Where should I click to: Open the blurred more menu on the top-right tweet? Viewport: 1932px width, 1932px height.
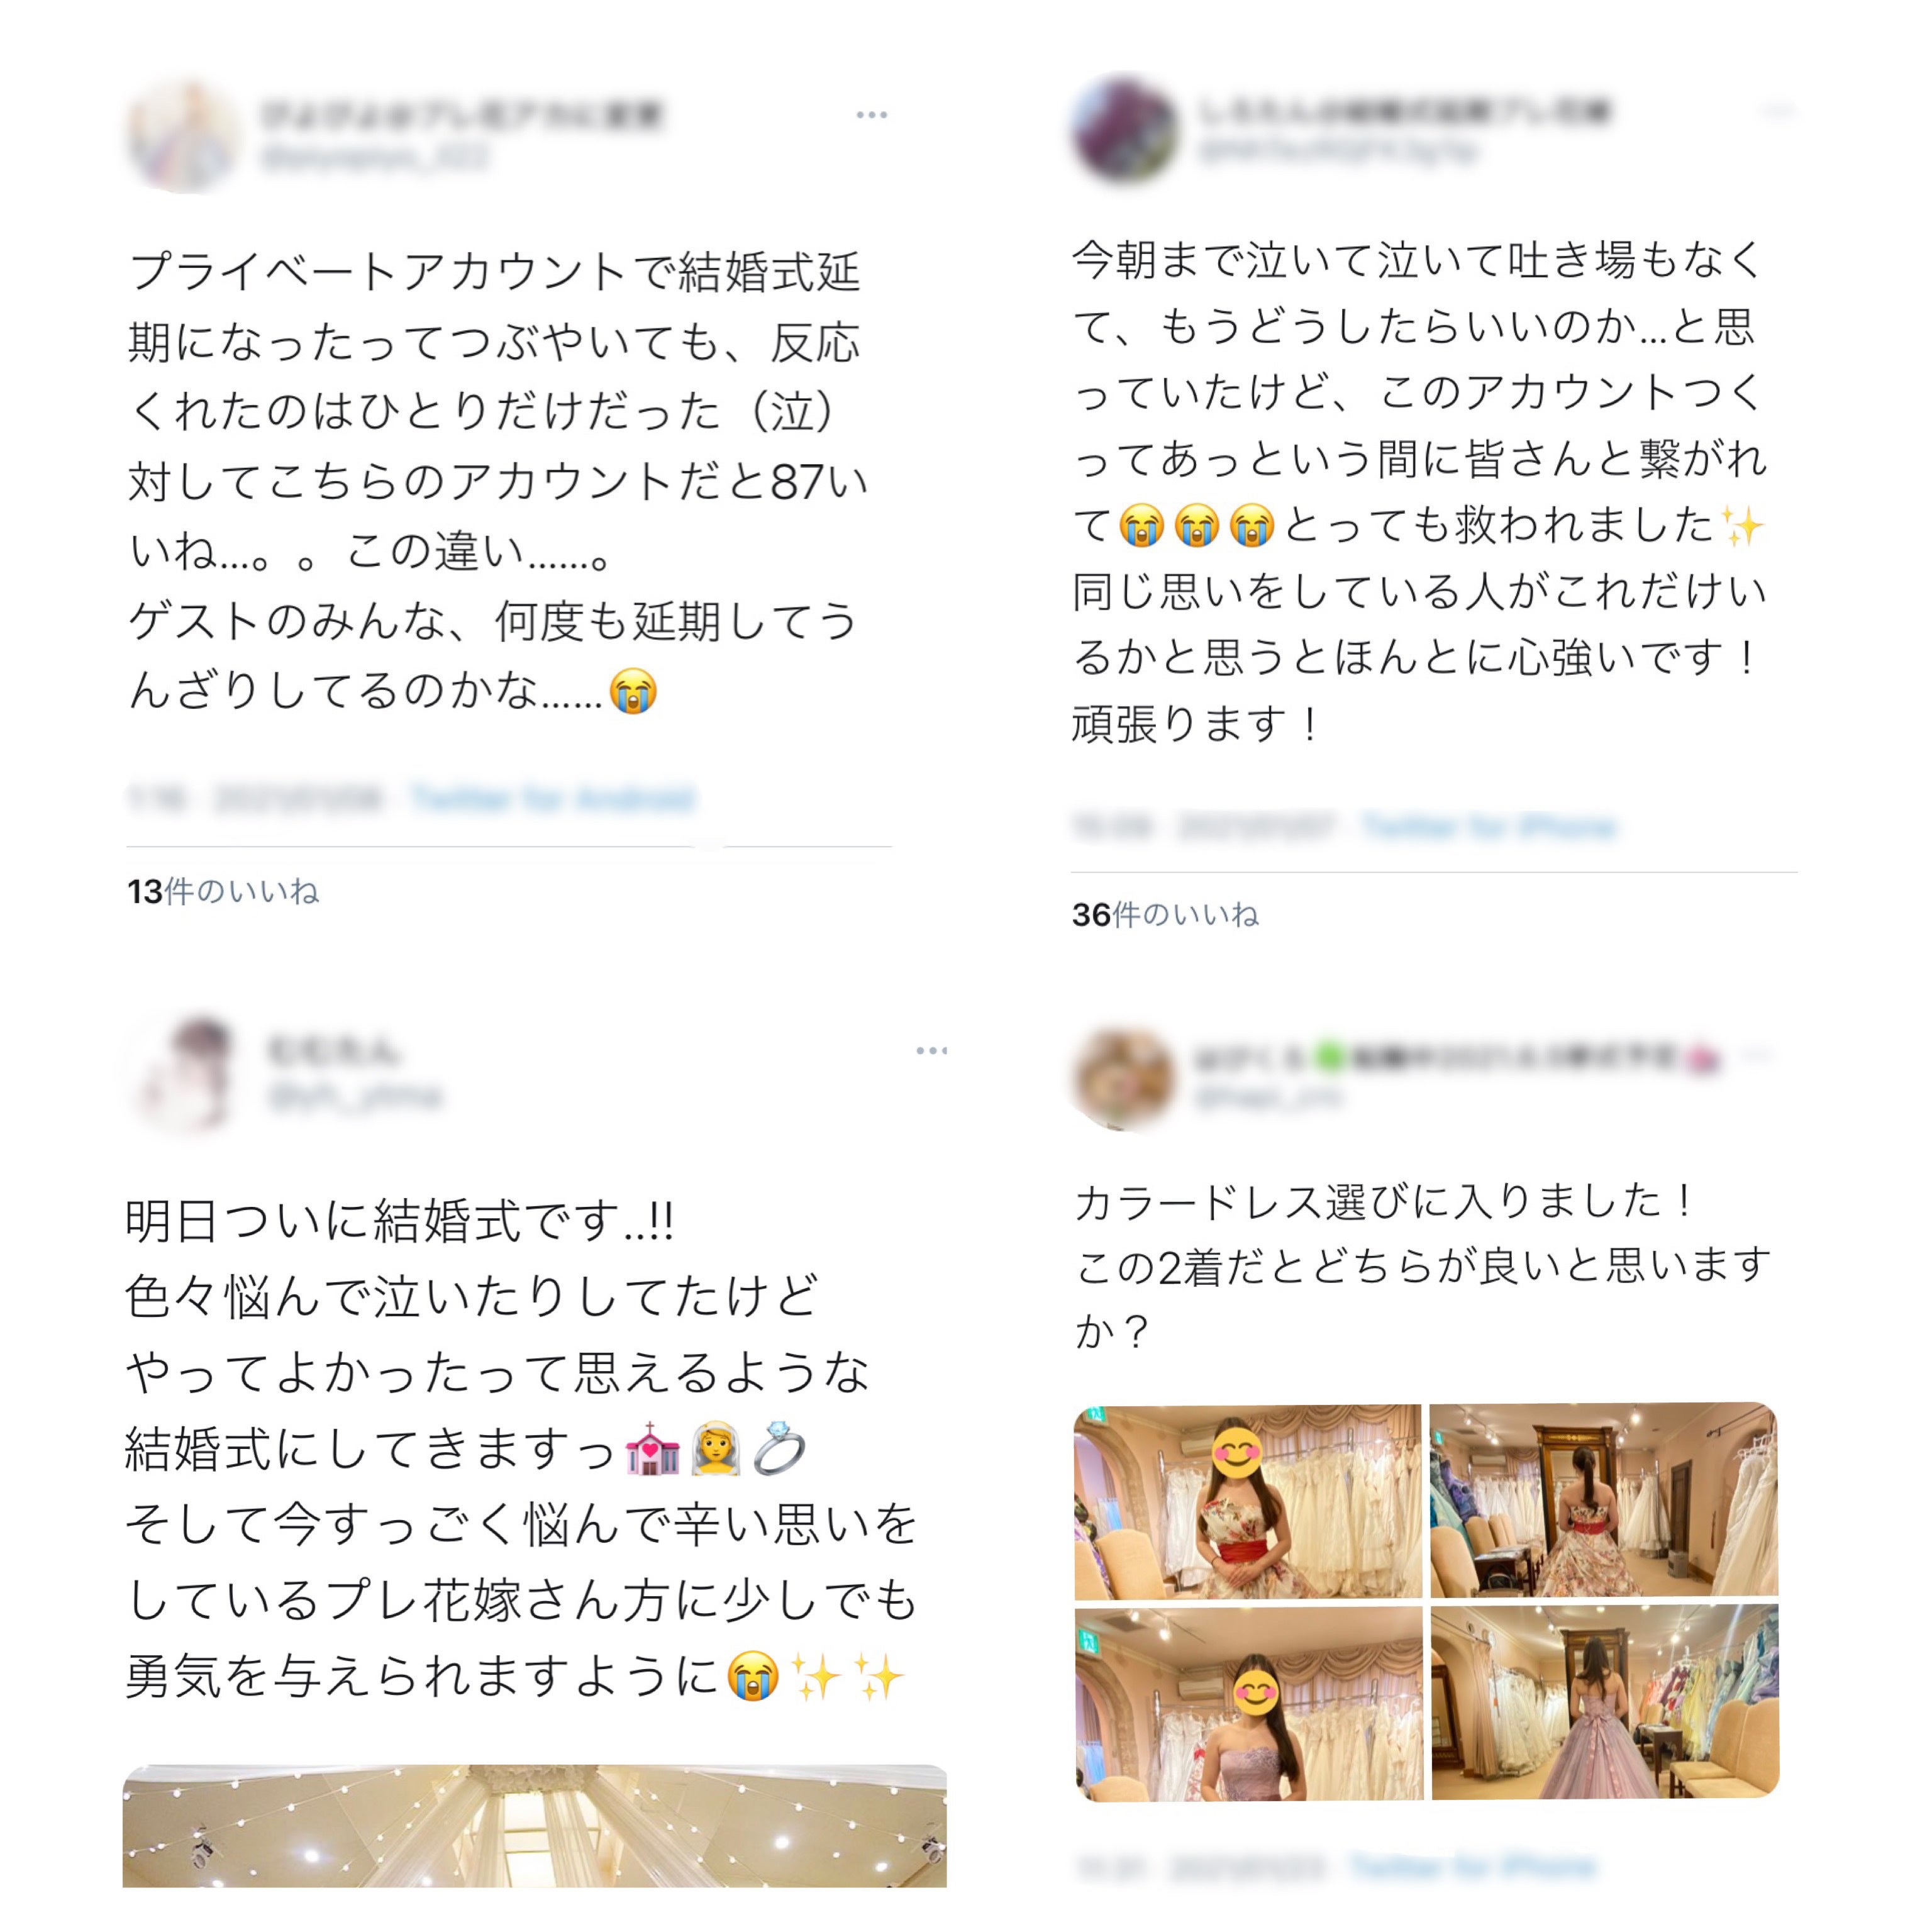pyautogui.click(x=1777, y=109)
